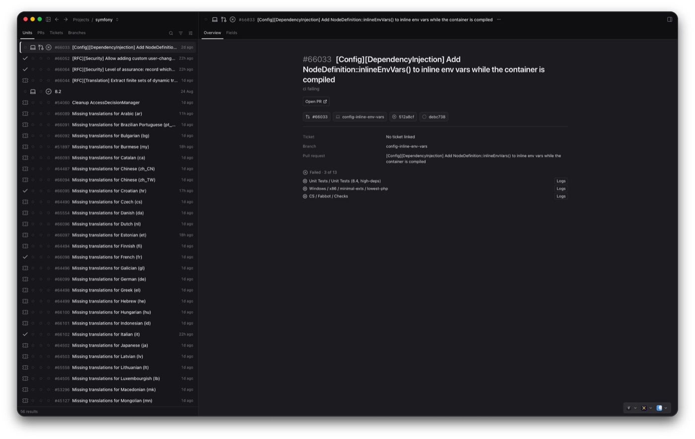Image resolution: width=695 pixels, height=439 pixels.
Task: Open display options sliders icon
Action: [x=191, y=33]
